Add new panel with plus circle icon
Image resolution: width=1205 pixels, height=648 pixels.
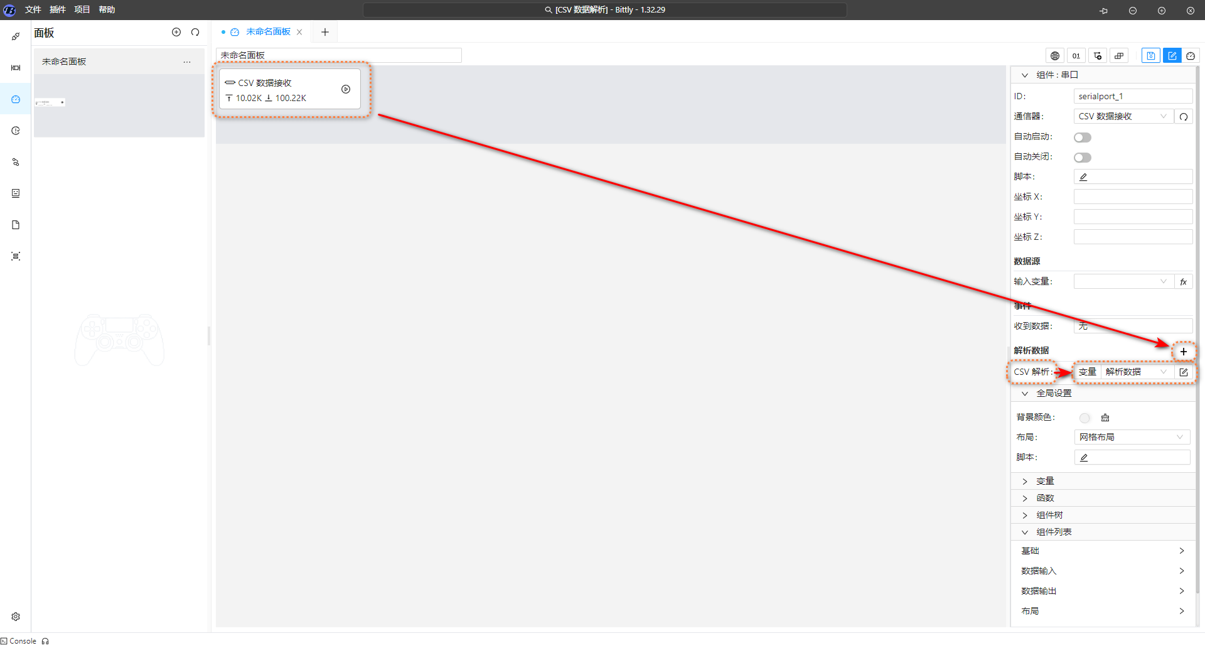(176, 32)
